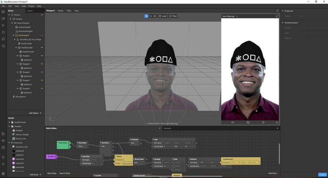Screen dimensions: 328x178
Task: Select the Scale transform tool in viewport
Action: pos(155,16)
